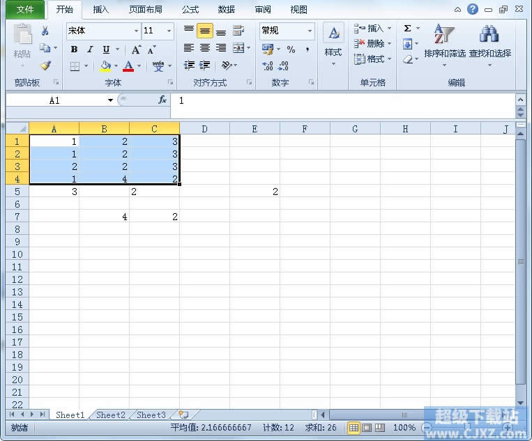Image resolution: width=532 pixels, height=441 pixels.
Task: Click the 排序和筛选 button
Action: coord(444,43)
